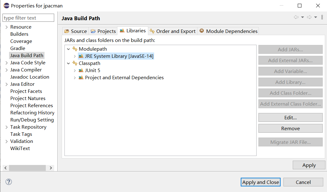The image size is (327, 192).
Task: Click inside the type filter text field
Action: click(28, 18)
